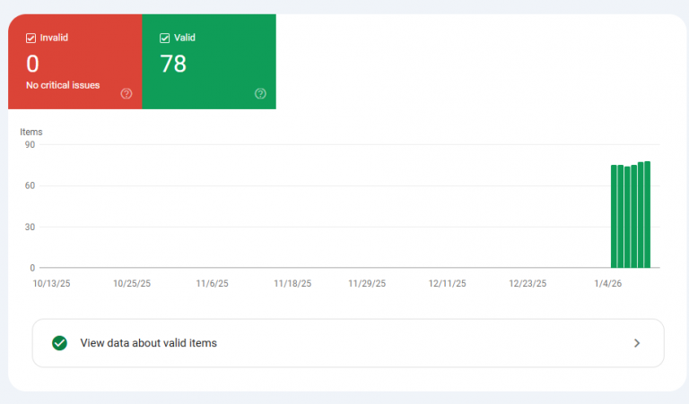Click the 90 y-axis label
This screenshot has height=404, width=689.
30,145
